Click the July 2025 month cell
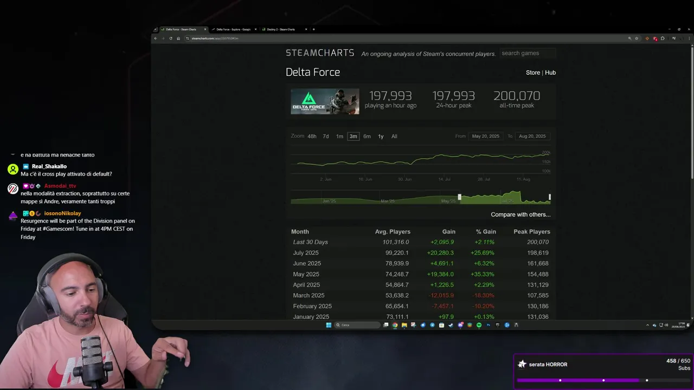 point(306,253)
